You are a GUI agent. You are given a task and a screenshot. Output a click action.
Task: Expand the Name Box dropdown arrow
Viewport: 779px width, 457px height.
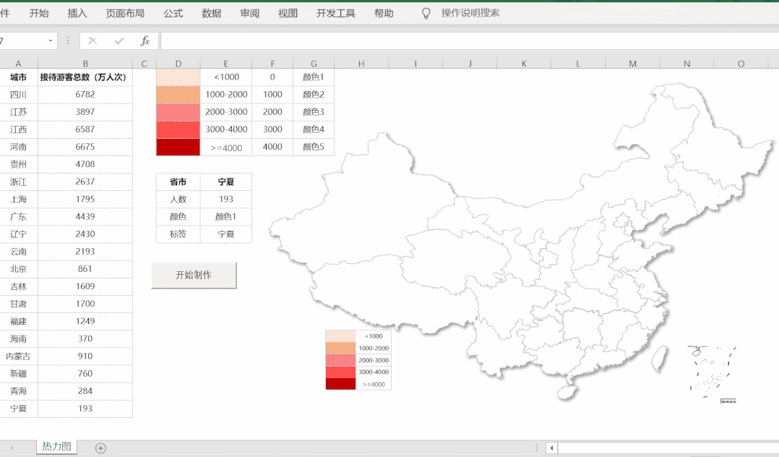(51, 40)
